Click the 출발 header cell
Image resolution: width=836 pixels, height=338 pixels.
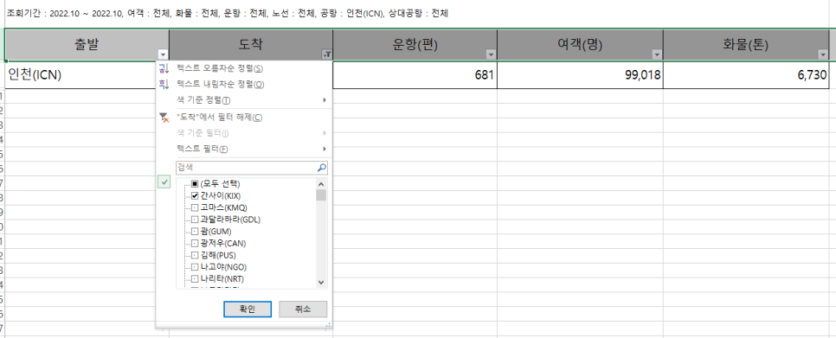pos(87,45)
